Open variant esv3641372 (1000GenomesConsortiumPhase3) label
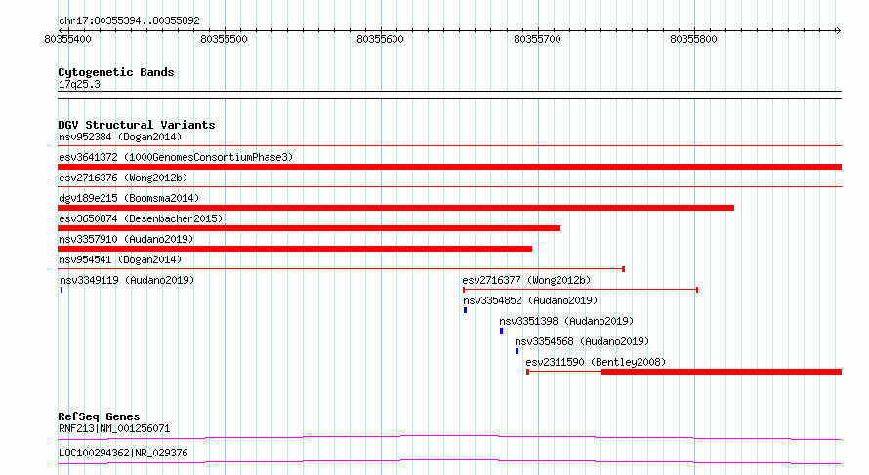The image size is (869, 475). pos(176,157)
